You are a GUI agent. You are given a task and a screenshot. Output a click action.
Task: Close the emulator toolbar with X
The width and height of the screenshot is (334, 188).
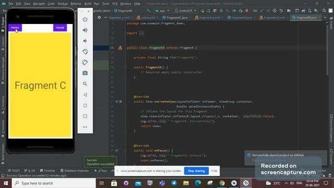coord(89,11)
